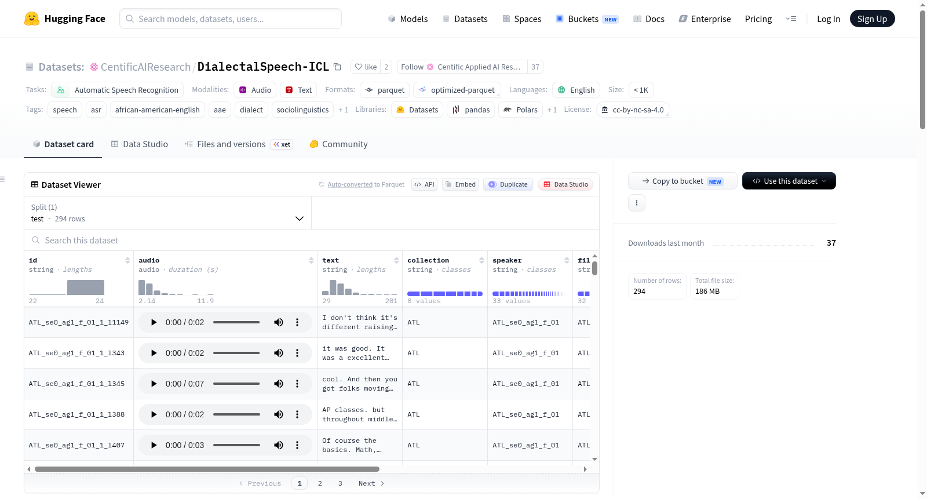Open audio options menu for row ATL_se0_ag1_f_01_1_1388

pos(297,414)
